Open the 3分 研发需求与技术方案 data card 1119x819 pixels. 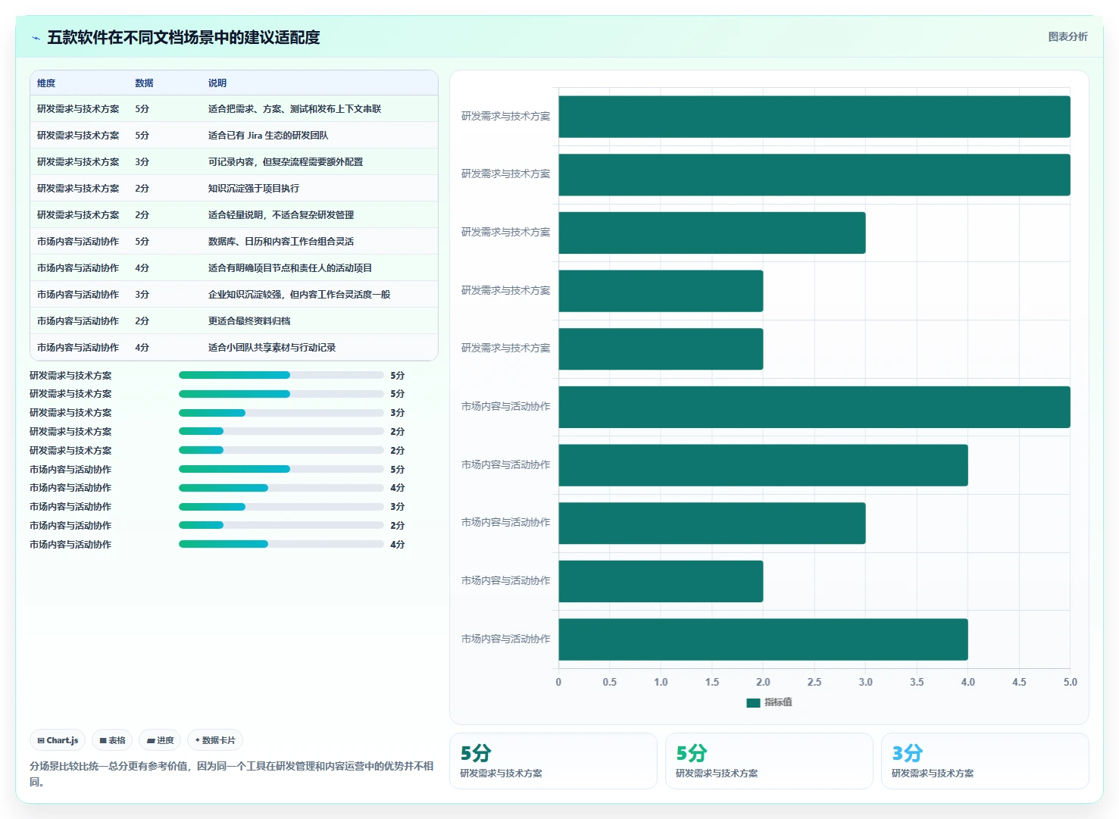[x=985, y=761]
